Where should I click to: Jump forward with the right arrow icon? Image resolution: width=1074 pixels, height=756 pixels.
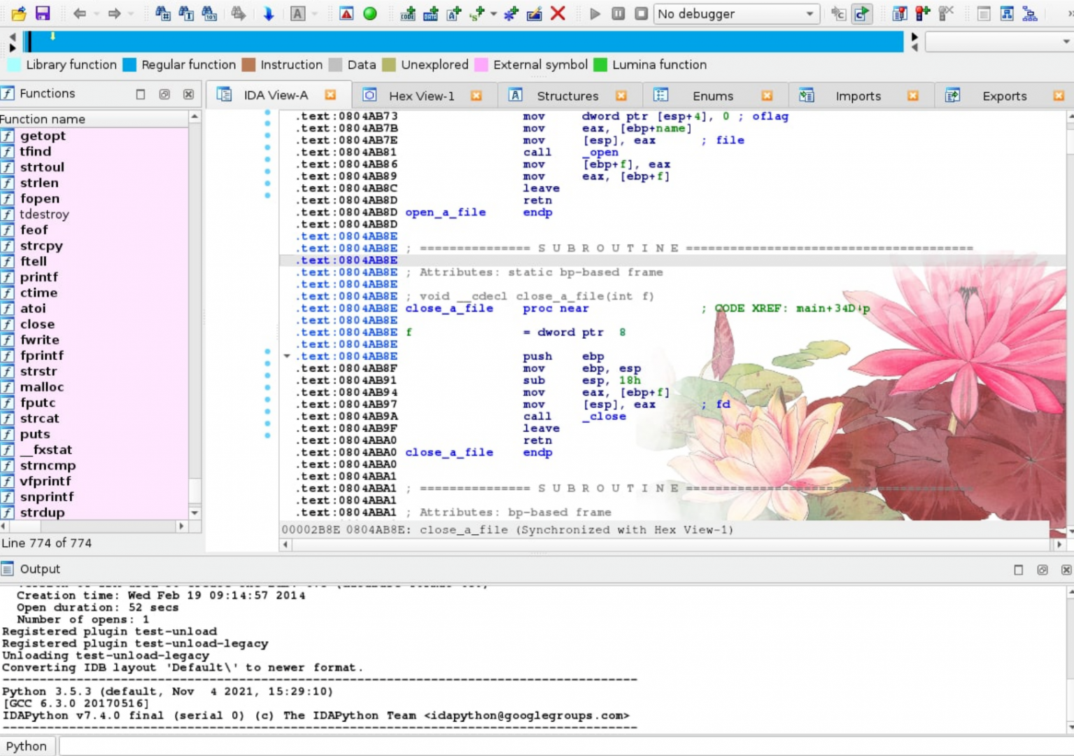click(x=114, y=13)
